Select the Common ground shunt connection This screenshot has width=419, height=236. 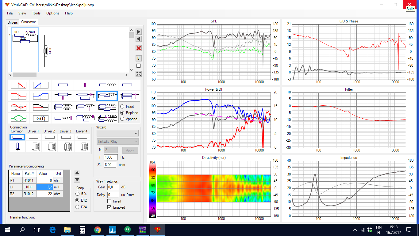(x=17, y=147)
